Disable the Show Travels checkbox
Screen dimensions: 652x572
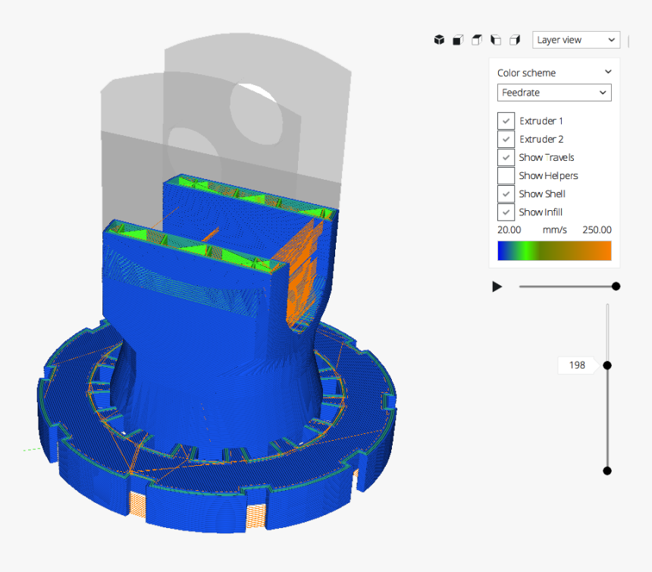pyautogui.click(x=506, y=157)
